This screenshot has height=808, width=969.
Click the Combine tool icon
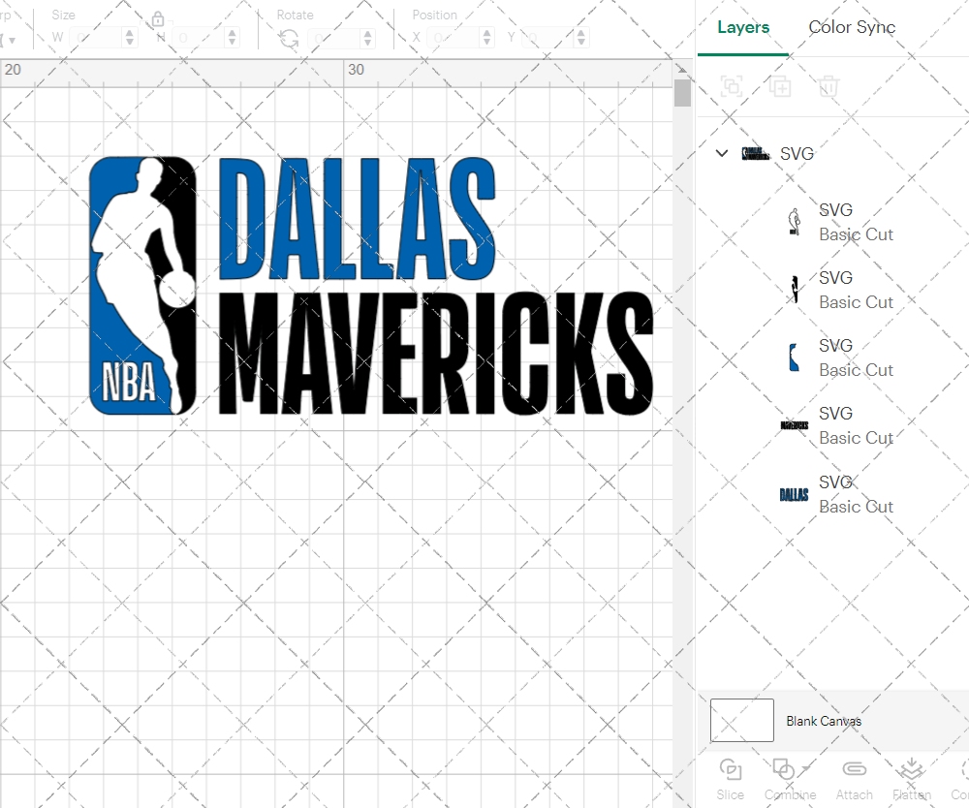[784, 769]
